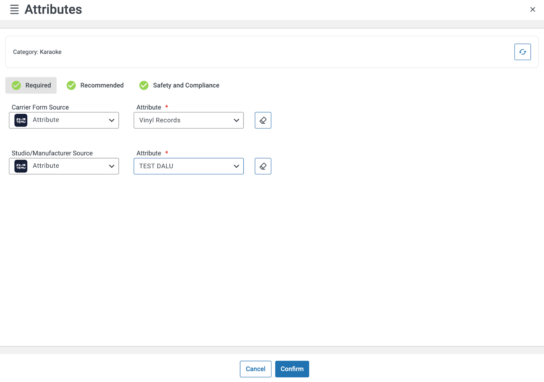Screen dimensions: 544x382
Task: Open the Vinyl Records attribute dropdown
Action: [189, 120]
